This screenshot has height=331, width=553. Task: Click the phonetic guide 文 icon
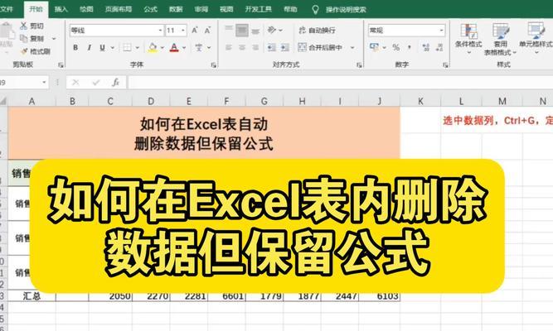point(199,47)
